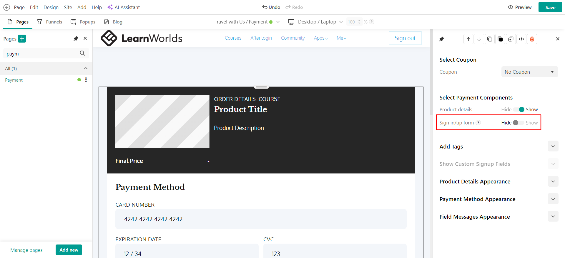This screenshot has height=258, width=565.
Task: Click the Undo button
Action: (271, 7)
